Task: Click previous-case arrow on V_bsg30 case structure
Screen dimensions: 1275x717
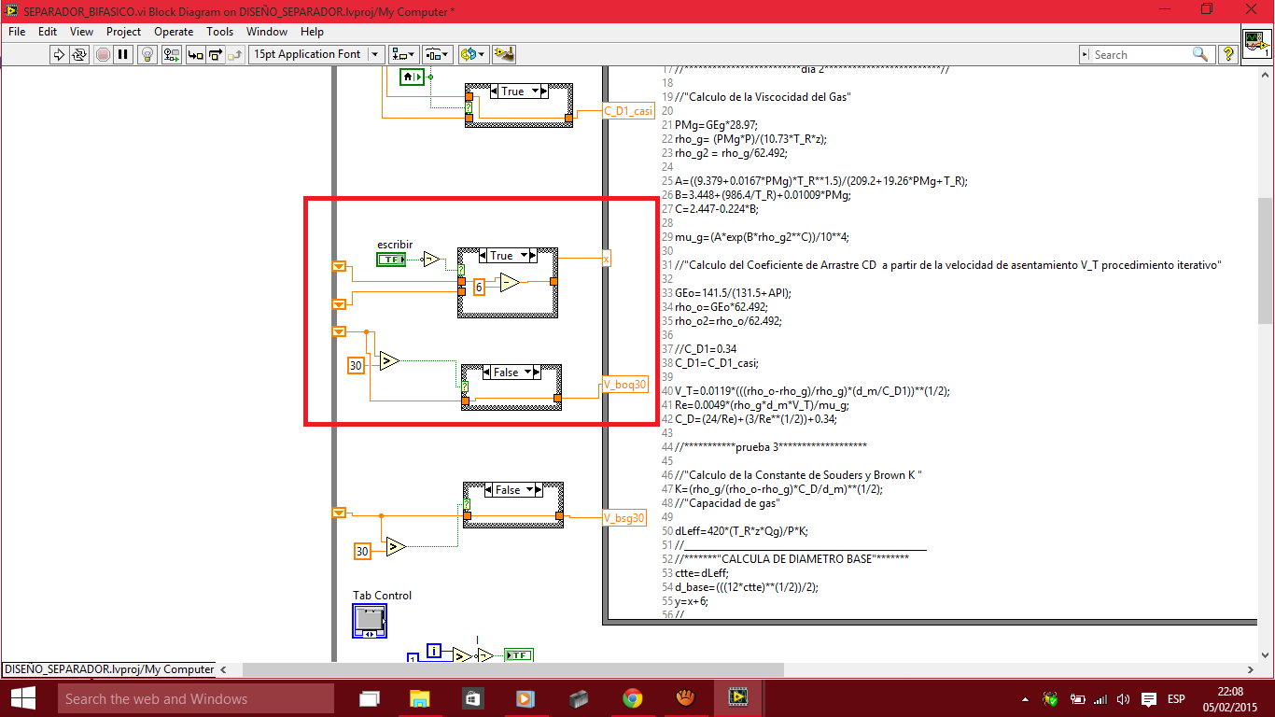Action: (x=488, y=489)
